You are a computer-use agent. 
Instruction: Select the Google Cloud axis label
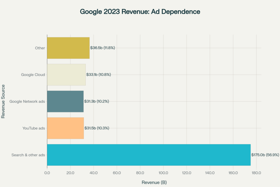33,75
